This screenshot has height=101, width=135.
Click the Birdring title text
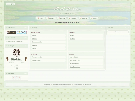pos(17,59)
